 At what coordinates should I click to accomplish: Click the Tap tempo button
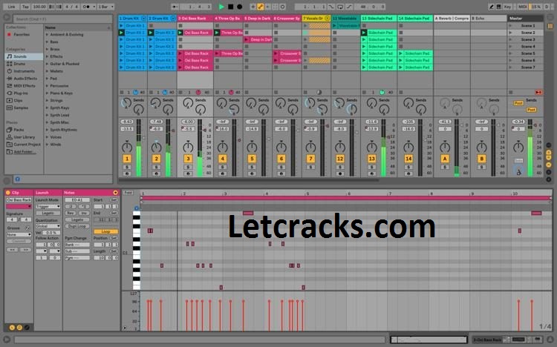click(25, 7)
